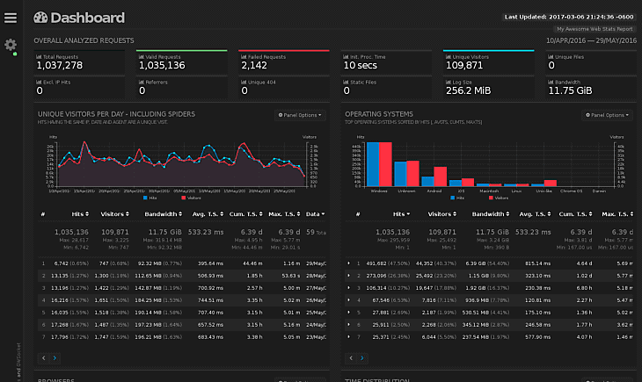Expand the Windows row in operating systems table

coord(349,263)
